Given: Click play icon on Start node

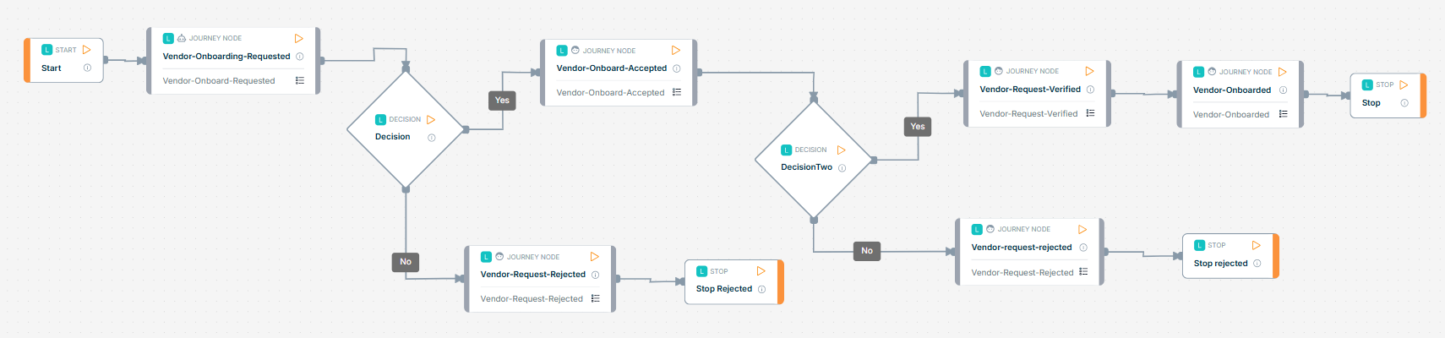Looking at the screenshot, I should [x=86, y=50].
